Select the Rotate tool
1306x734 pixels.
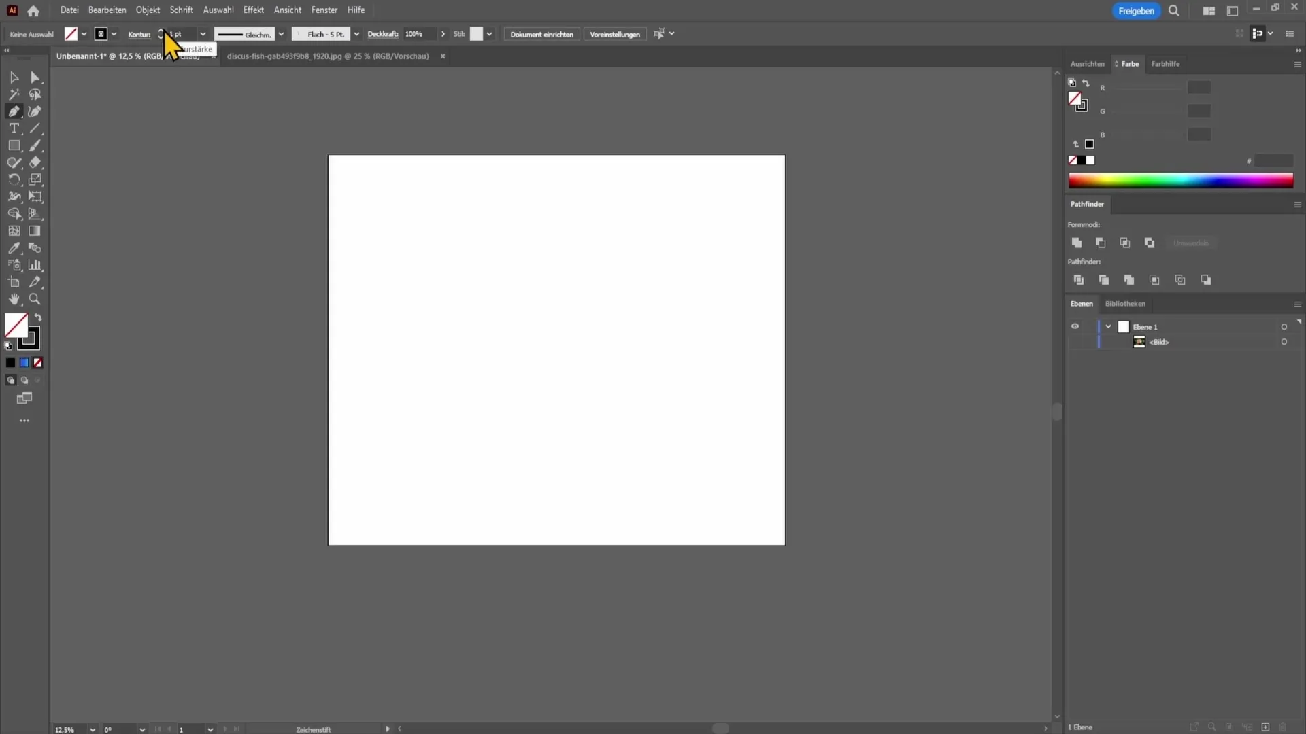tap(14, 179)
